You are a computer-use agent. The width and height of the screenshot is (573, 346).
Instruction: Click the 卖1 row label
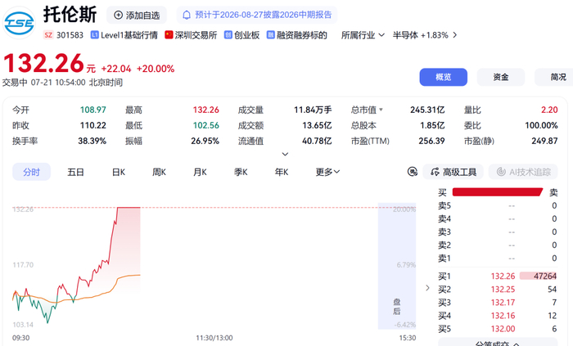click(444, 258)
